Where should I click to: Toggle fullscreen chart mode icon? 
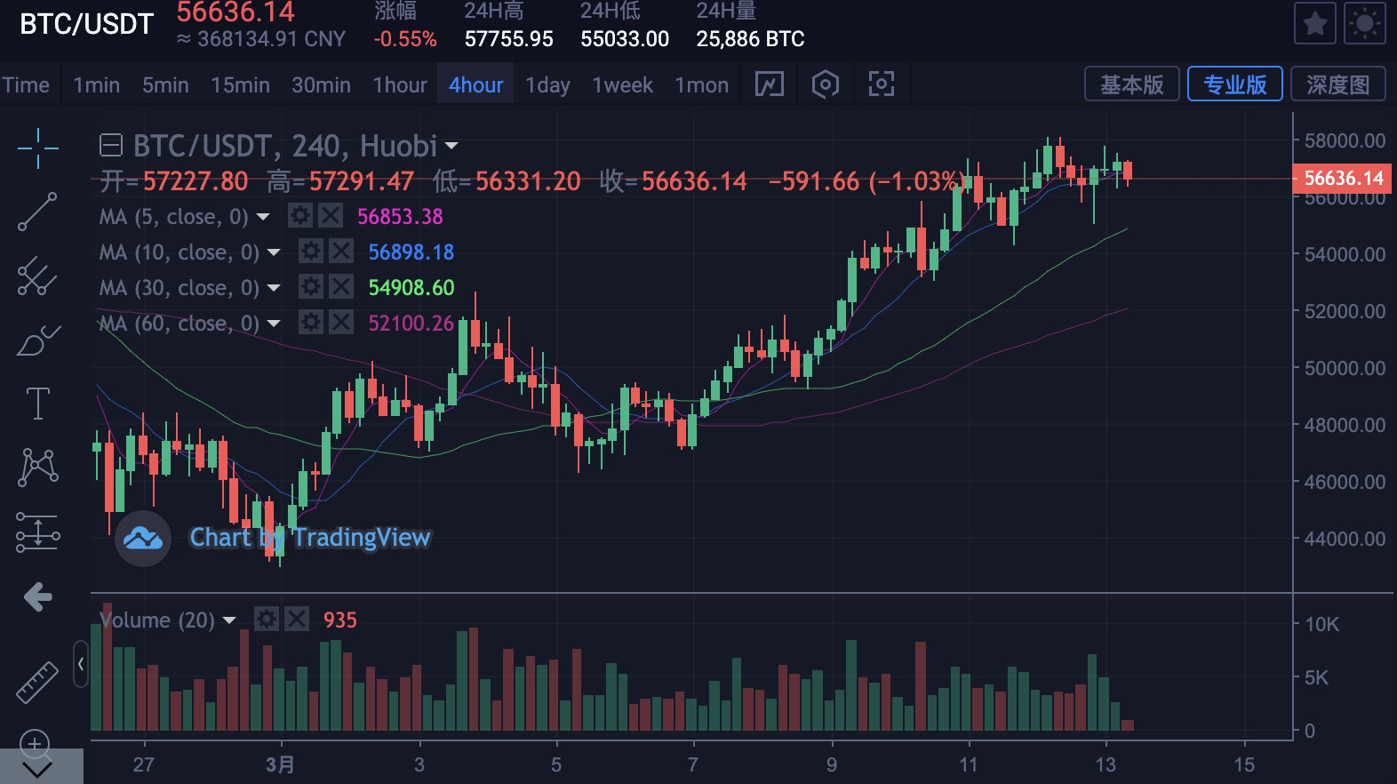tap(881, 84)
